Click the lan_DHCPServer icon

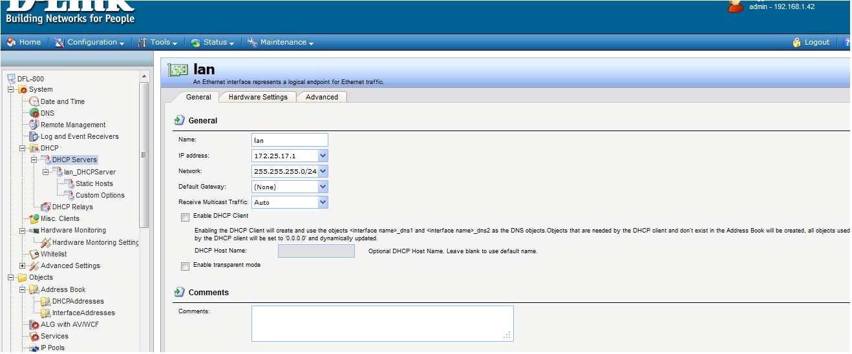[58, 172]
